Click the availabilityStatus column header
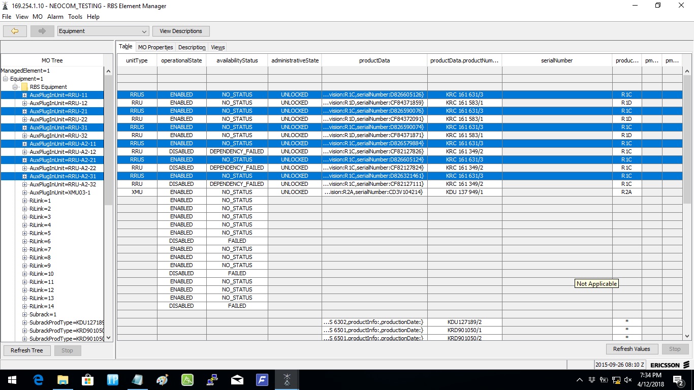Image resolution: width=694 pixels, height=390 pixels. tap(237, 60)
